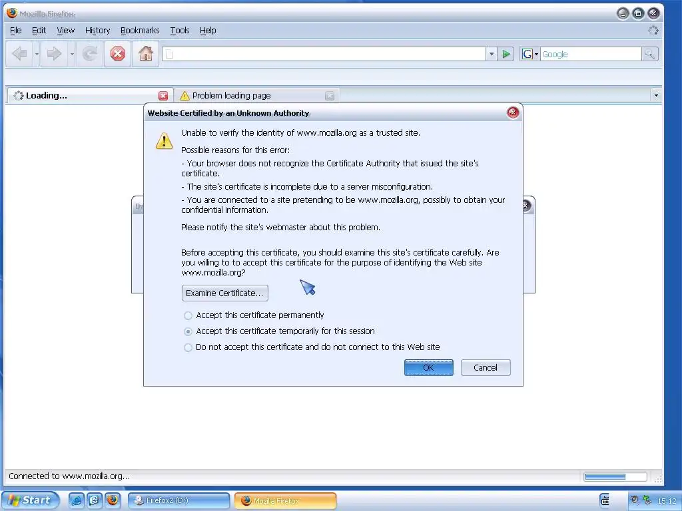Open the list all tabs dropdown

656,95
